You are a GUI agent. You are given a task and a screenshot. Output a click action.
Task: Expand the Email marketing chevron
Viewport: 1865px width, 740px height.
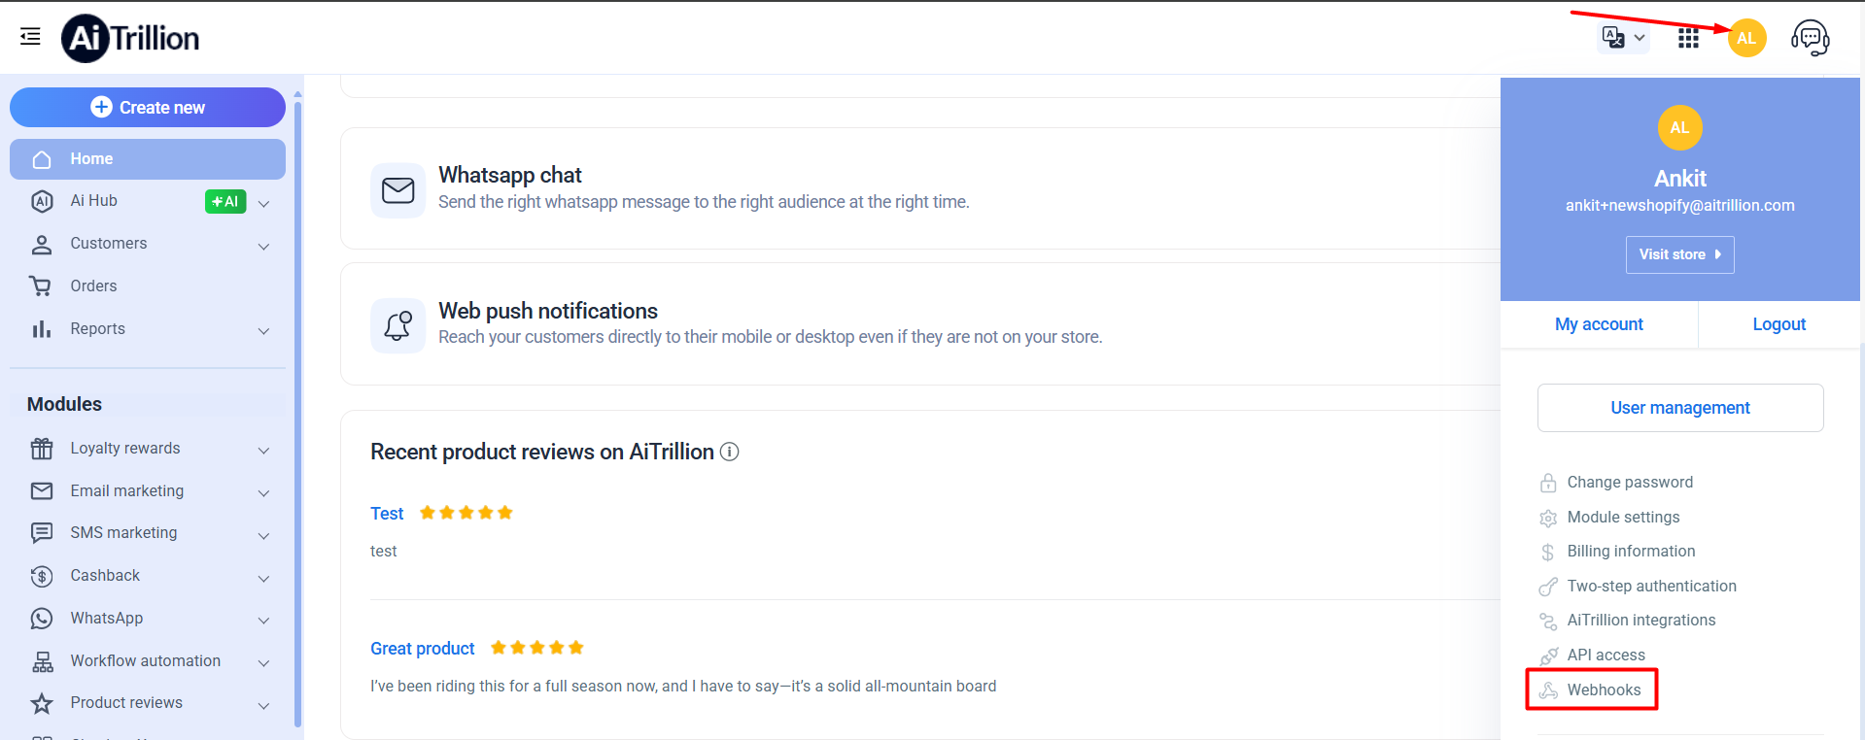pyautogui.click(x=263, y=492)
